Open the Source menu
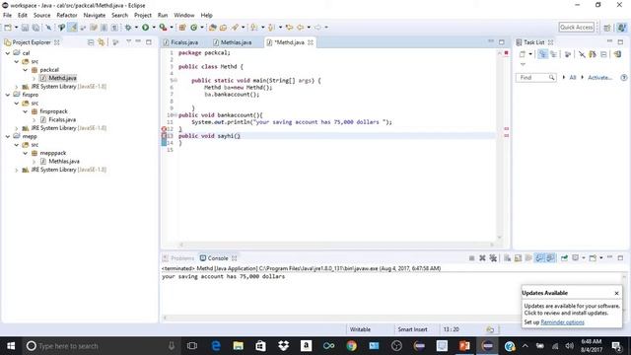Image resolution: width=631 pixels, height=355 pixels. pos(41,16)
